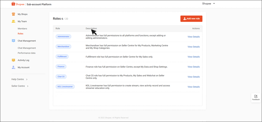The width and height of the screenshot is (262, 122).
Task: Expand the Seller Centre chevron
Action: (28, 86)
